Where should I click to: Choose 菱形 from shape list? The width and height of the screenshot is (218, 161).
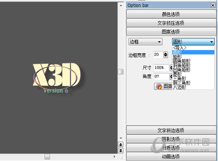(x=193, y=74)
